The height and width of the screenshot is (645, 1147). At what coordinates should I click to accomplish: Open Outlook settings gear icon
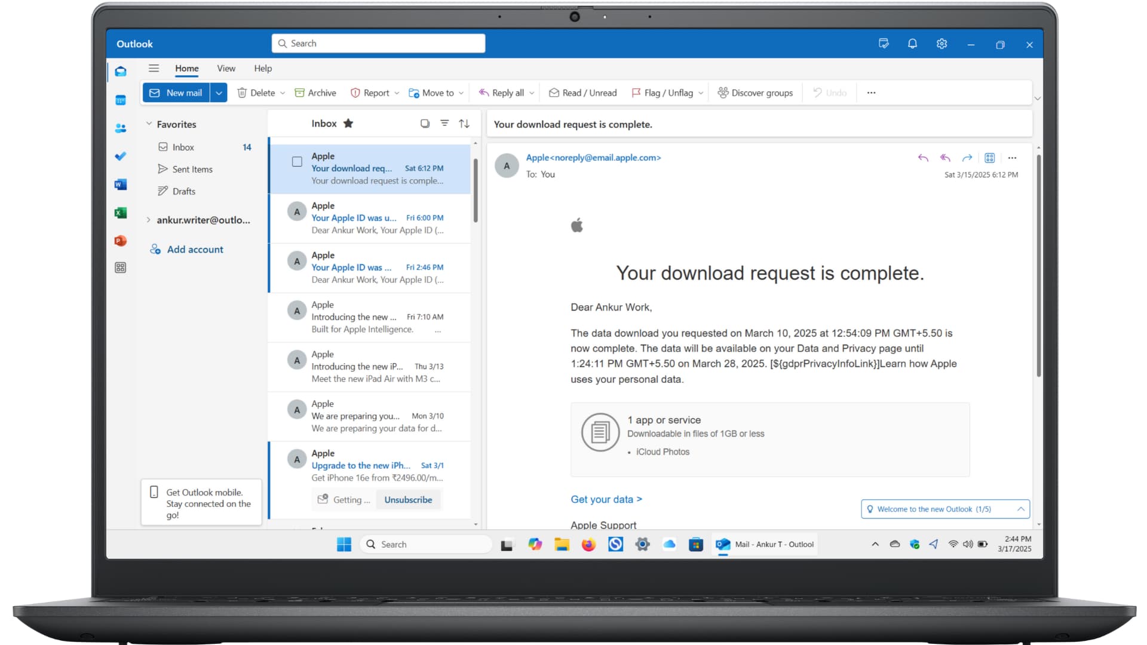[941, 44]
